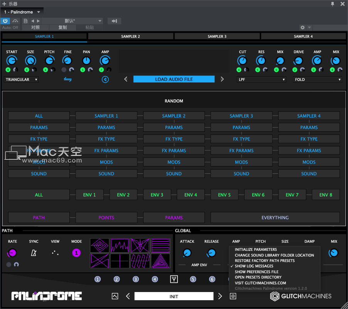The width and height of the screenshot is (348, 309).
Task: Open the FOLD distortion type dropdown
Action: (318, 79)
